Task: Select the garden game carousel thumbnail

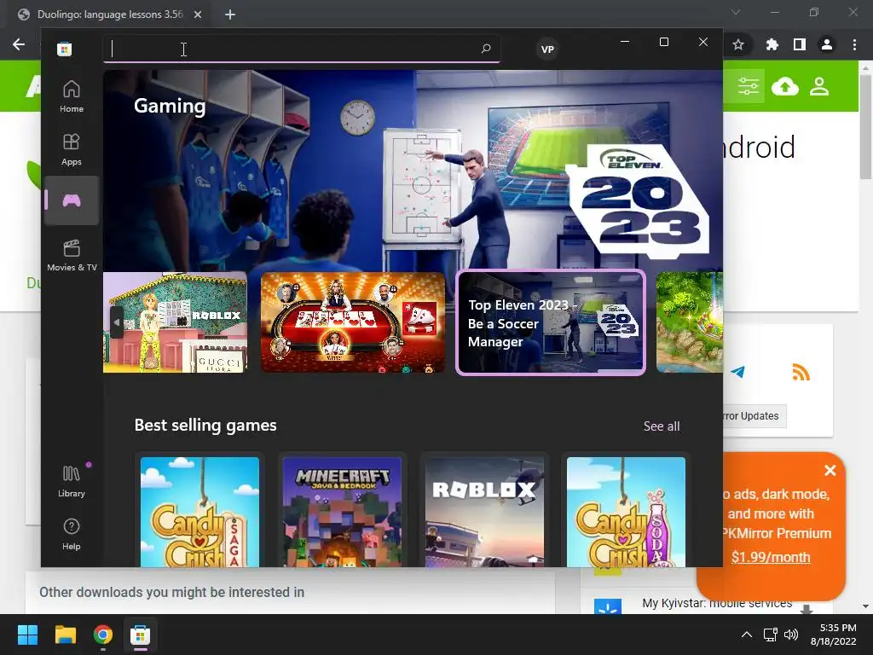Action: click(689, 322)
